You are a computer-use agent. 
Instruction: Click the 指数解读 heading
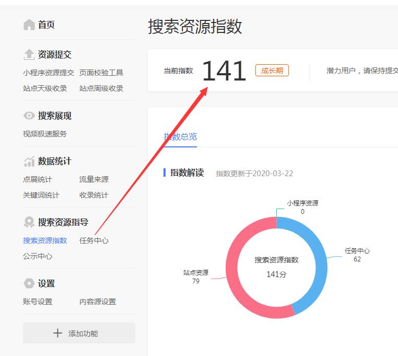click(187, 173)
